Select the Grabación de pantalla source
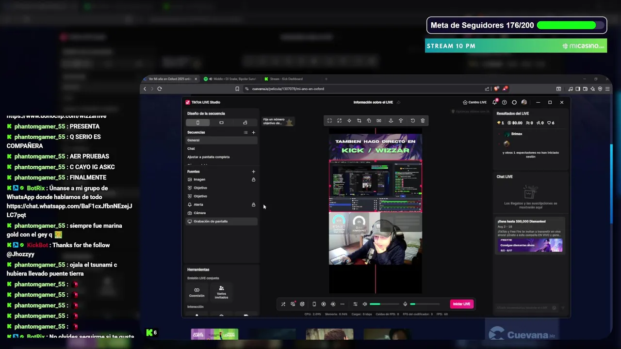 (221, 222)
